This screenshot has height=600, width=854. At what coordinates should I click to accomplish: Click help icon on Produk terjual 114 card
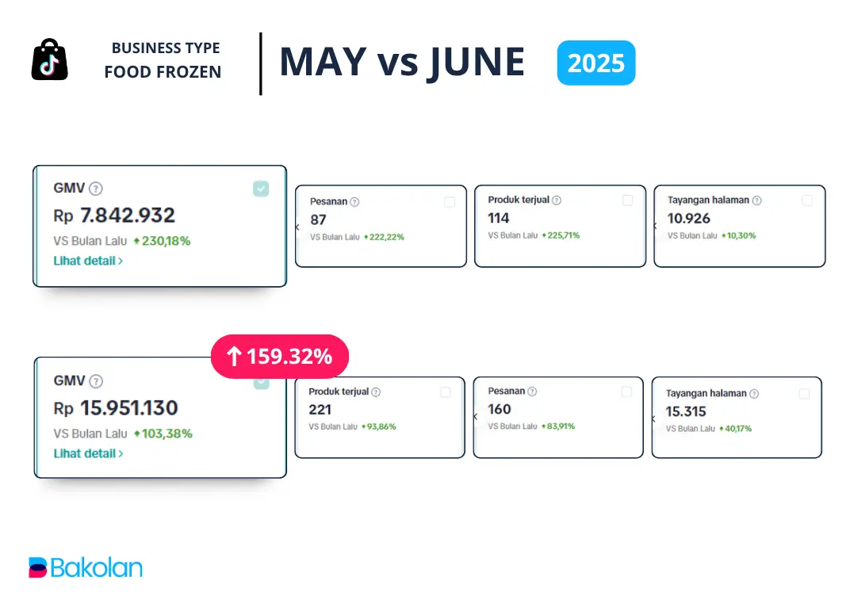click(557, 201)
